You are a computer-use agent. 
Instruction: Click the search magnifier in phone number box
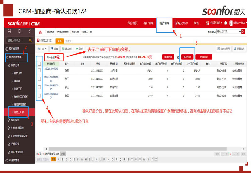pyautogui.click(x=30, y=40)
